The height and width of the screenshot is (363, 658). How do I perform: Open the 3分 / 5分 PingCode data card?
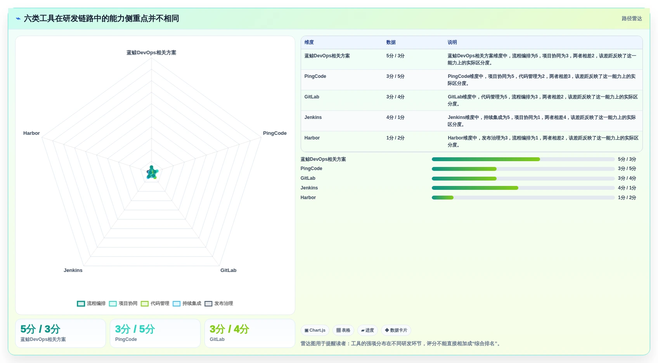pyautogui.click(x=155, y=334)
